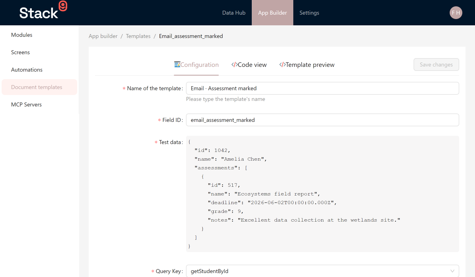The image size is (475, 277).
Task: Switch to the Template preview tab
Action: 307,65
